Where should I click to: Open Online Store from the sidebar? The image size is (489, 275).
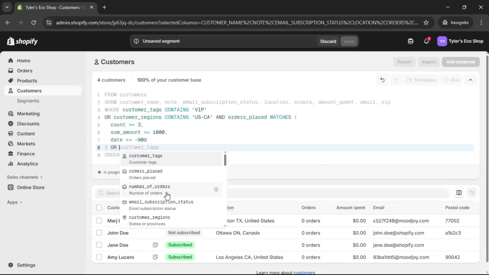(x=30, y=187)
